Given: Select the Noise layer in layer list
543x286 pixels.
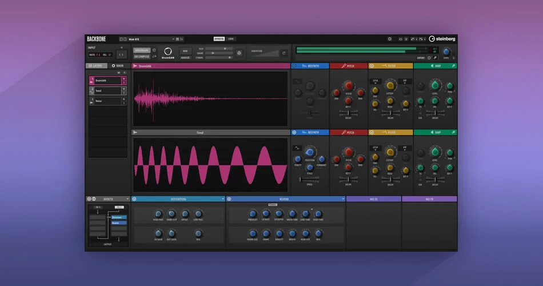Looking at the screenshot, I should (x=107, y=101).
